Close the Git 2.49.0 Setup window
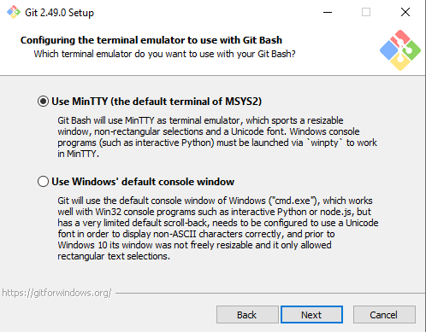The height and width of the screenshot is (332, 426). point(405,12)
